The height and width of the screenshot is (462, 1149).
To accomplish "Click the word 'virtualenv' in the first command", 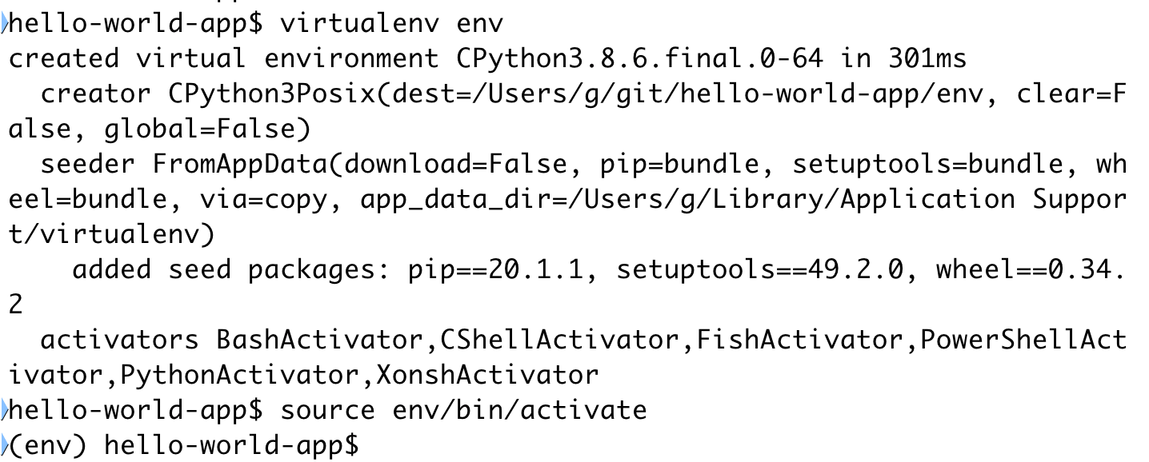I will 360,23.
